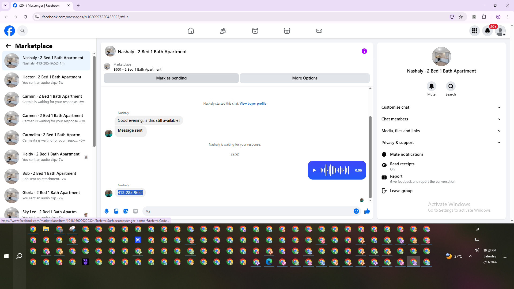Open Gloria's apartment conversation
The height and width of the screenshot is (289, 514).
click(x=46, y=195)
